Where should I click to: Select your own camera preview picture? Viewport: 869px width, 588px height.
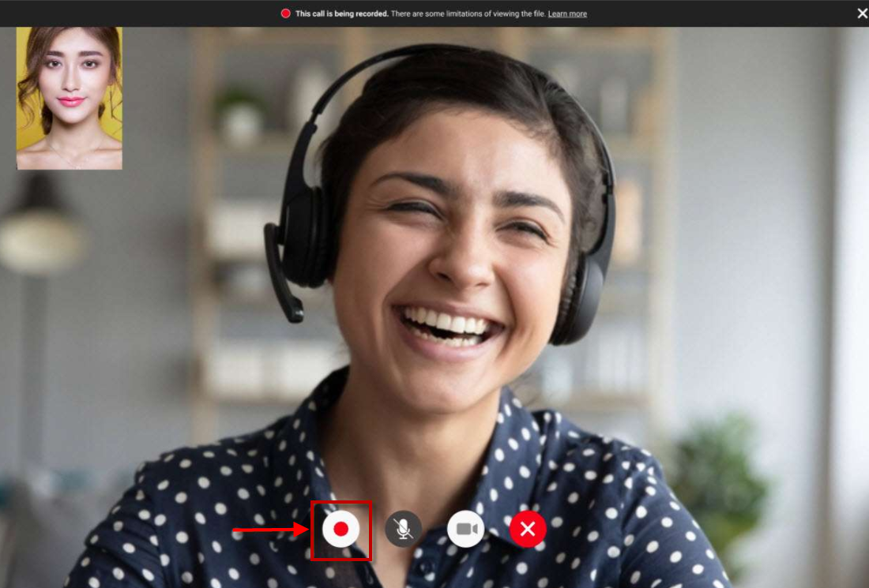(70, 98)
